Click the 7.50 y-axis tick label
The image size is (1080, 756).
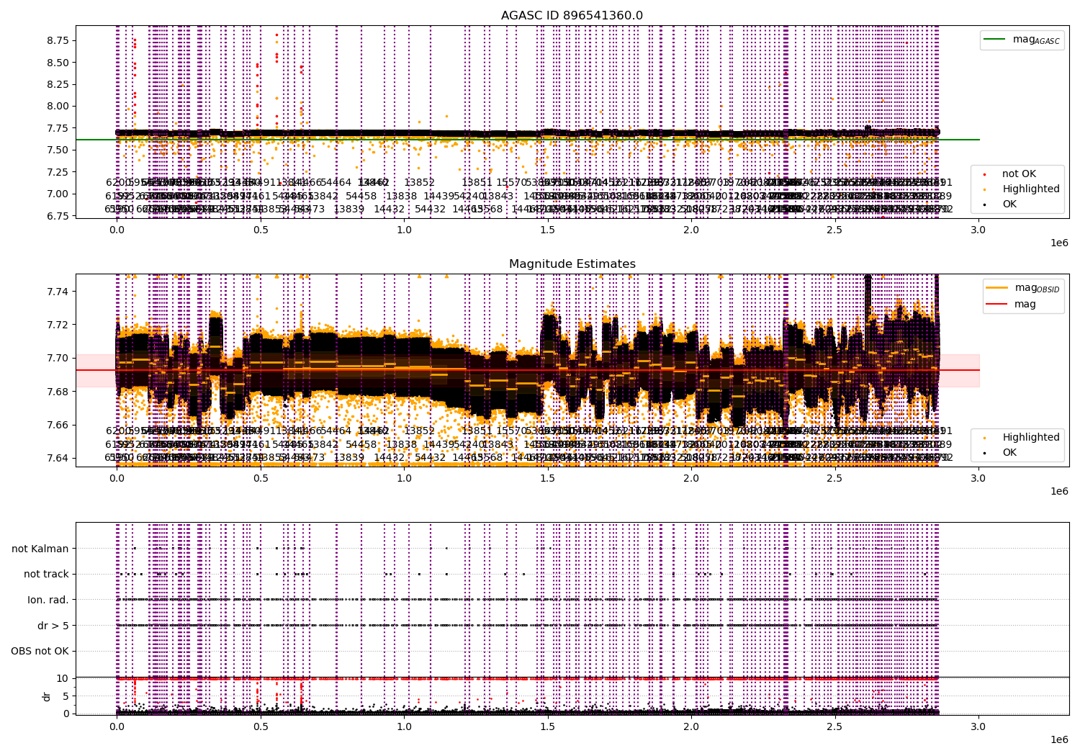pyautogui.click(x=58, y=150)
